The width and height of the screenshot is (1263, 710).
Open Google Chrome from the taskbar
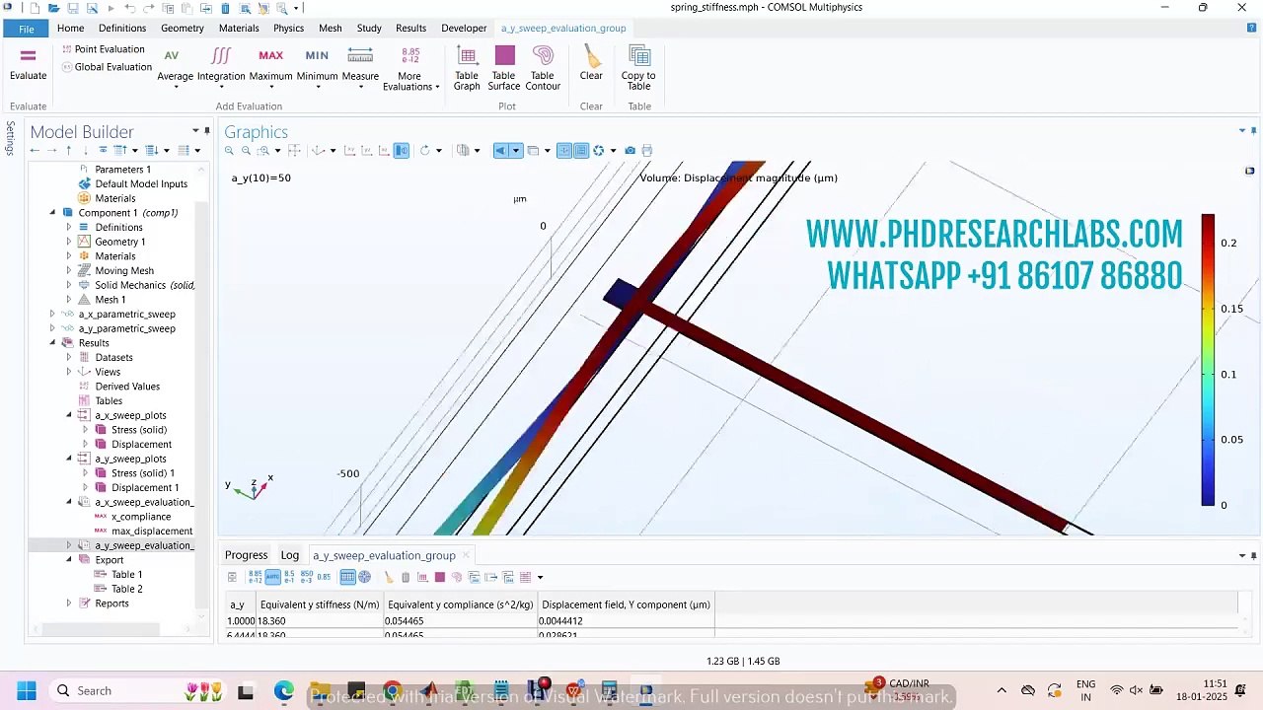(x=393, y=690)
